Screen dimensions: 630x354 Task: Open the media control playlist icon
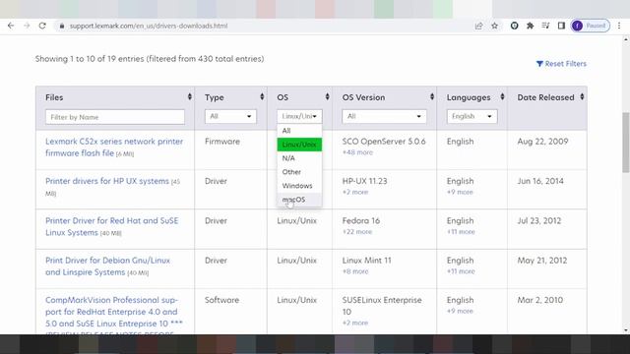[545, 26]
